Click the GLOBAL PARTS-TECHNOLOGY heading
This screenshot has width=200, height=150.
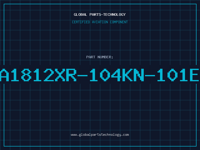100,14
